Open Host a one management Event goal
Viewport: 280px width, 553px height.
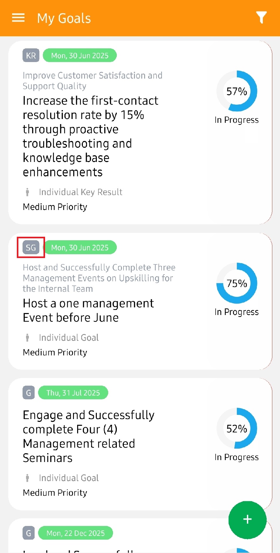tap(88, 311)
